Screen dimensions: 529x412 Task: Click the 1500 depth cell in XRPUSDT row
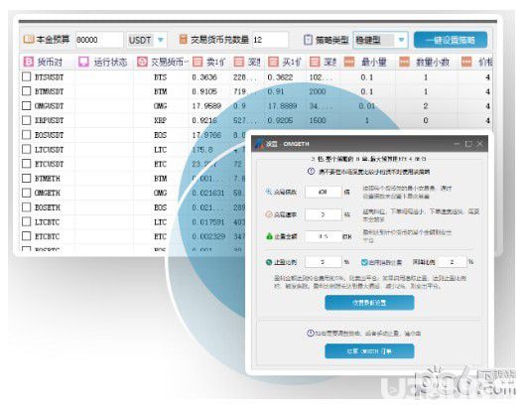pos(318,120)
